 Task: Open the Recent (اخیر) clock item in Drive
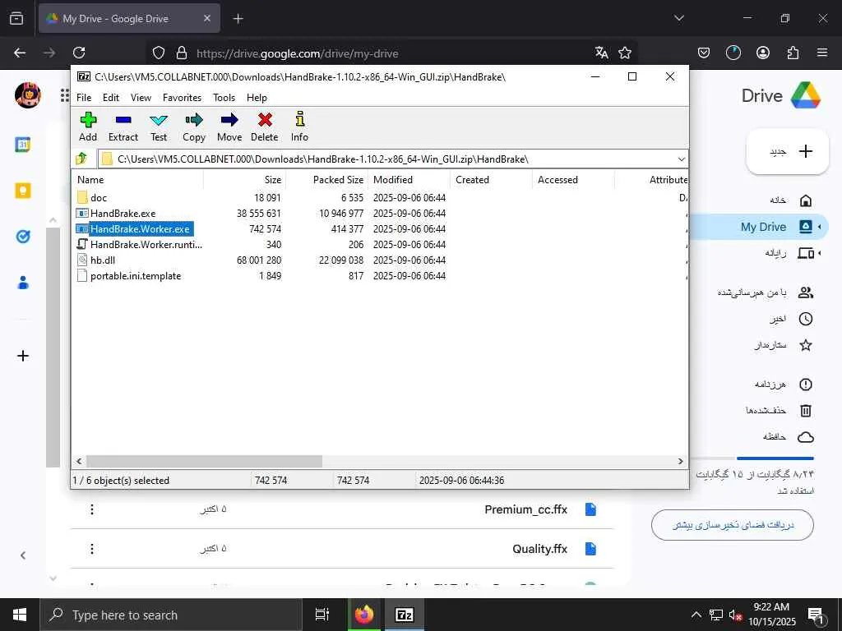point(790,320)
